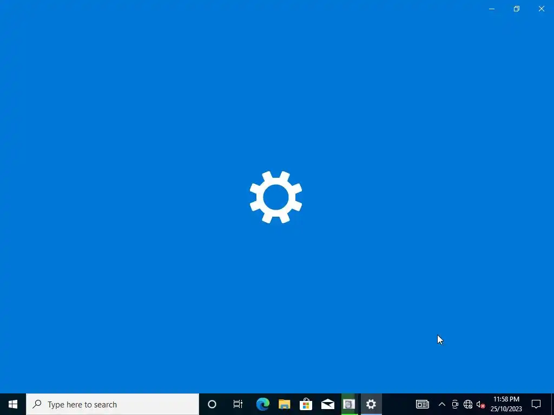
Task: Open News and interests widget icon
Action: click(422, 404)
